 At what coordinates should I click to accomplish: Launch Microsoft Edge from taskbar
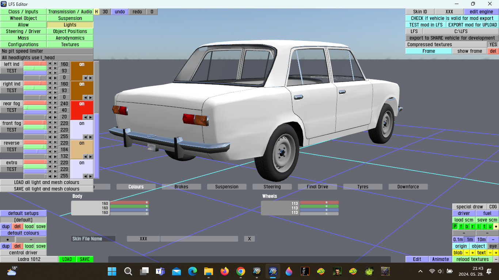pos(193,271)
